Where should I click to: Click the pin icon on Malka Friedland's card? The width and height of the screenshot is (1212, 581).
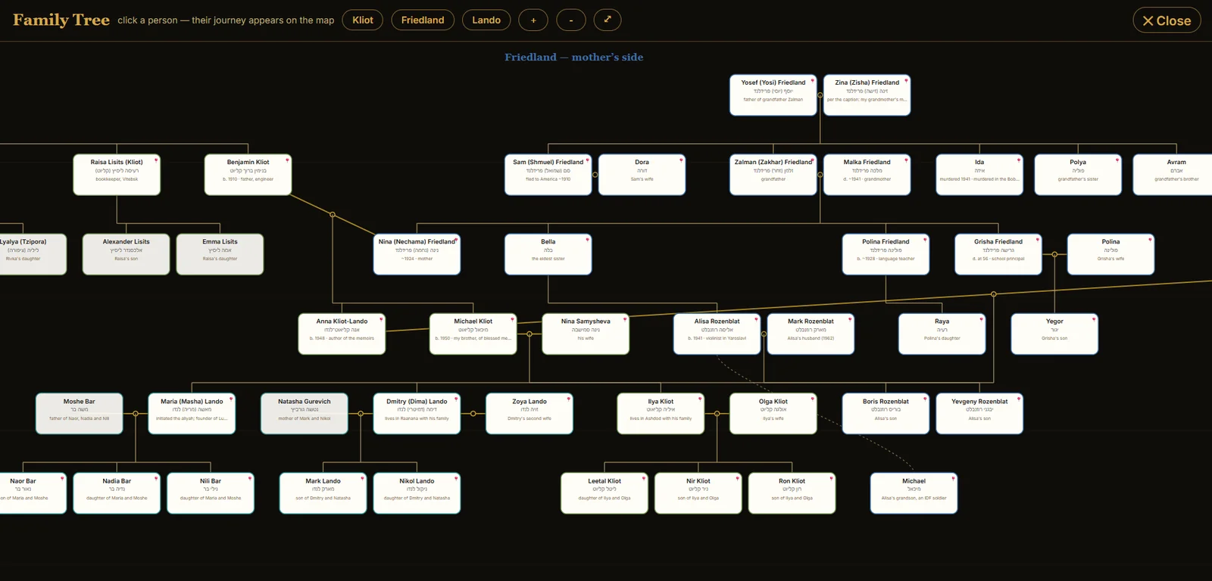point(906,160)
